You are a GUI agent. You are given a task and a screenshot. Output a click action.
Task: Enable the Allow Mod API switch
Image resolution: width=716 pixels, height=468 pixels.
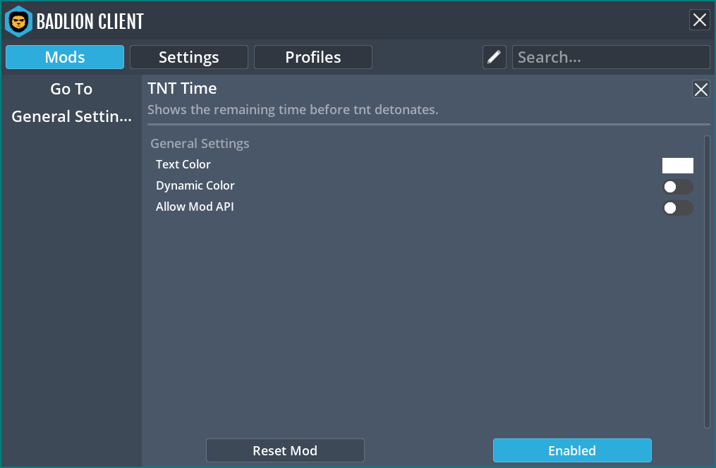[678, 208]
